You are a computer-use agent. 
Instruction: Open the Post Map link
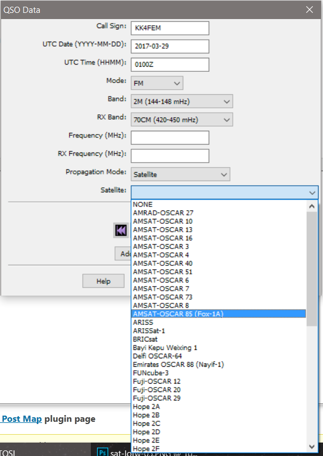pos(22,419)
